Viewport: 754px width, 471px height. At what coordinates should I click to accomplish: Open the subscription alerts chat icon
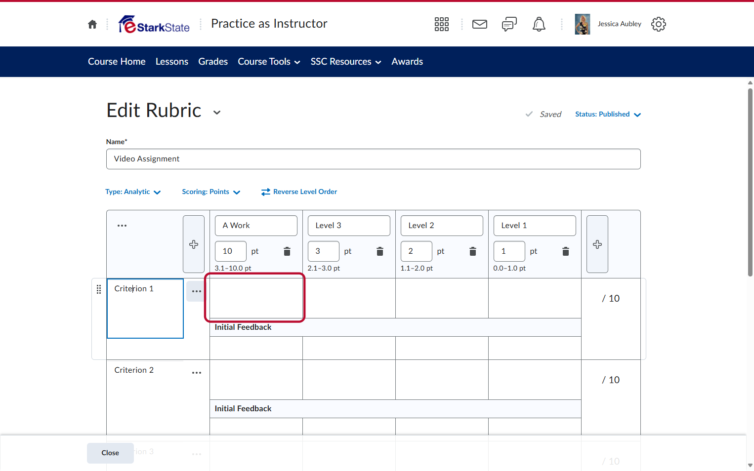[x=509, y=24]
